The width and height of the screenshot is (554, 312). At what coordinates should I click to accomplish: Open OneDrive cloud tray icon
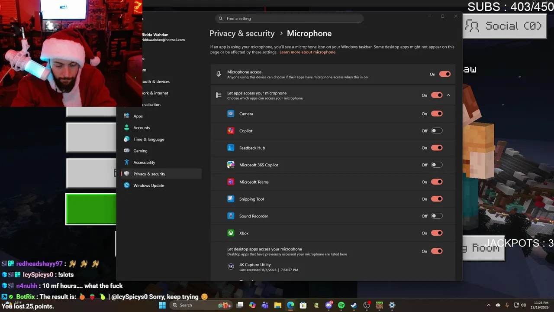(x=498, y=305)
